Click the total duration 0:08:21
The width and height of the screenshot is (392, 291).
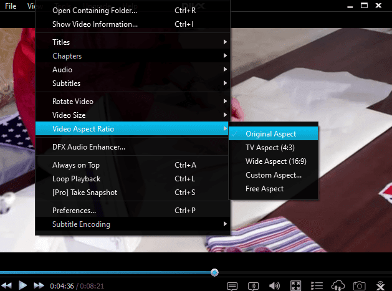pos(92,286)
